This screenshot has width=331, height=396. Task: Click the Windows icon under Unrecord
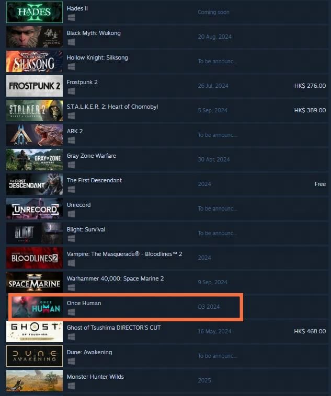tap(71, 214)
